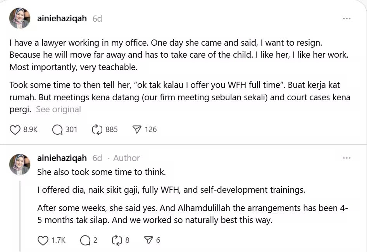The height and width of the screenshot is (252, 367).
Task: Repost the author's reply
Action: (x=117, y=240)
